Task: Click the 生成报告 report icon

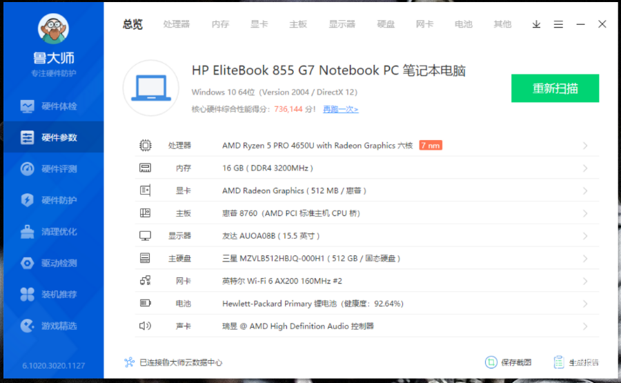Action: click(x=559, y=362)
